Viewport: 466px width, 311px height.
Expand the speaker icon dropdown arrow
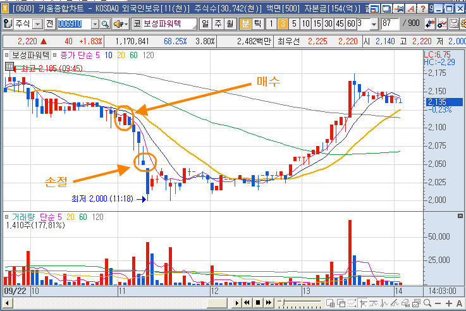point(126,24)
